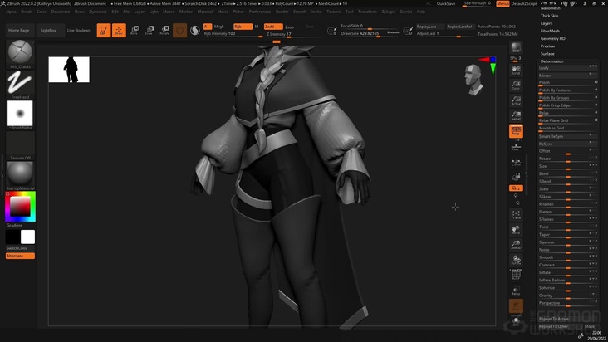Toggle the Qxyz rotation mode button

tap(516, 188)
